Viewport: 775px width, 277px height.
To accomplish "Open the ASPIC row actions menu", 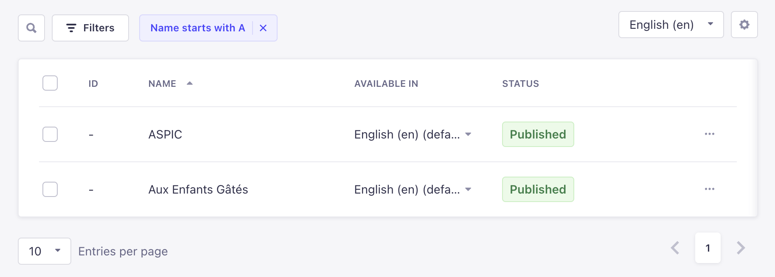I will (709, 134).
